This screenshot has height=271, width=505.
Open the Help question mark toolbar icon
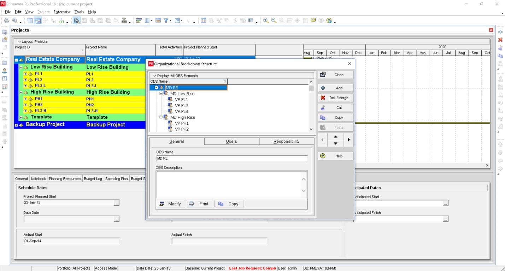tap(321, 20)
